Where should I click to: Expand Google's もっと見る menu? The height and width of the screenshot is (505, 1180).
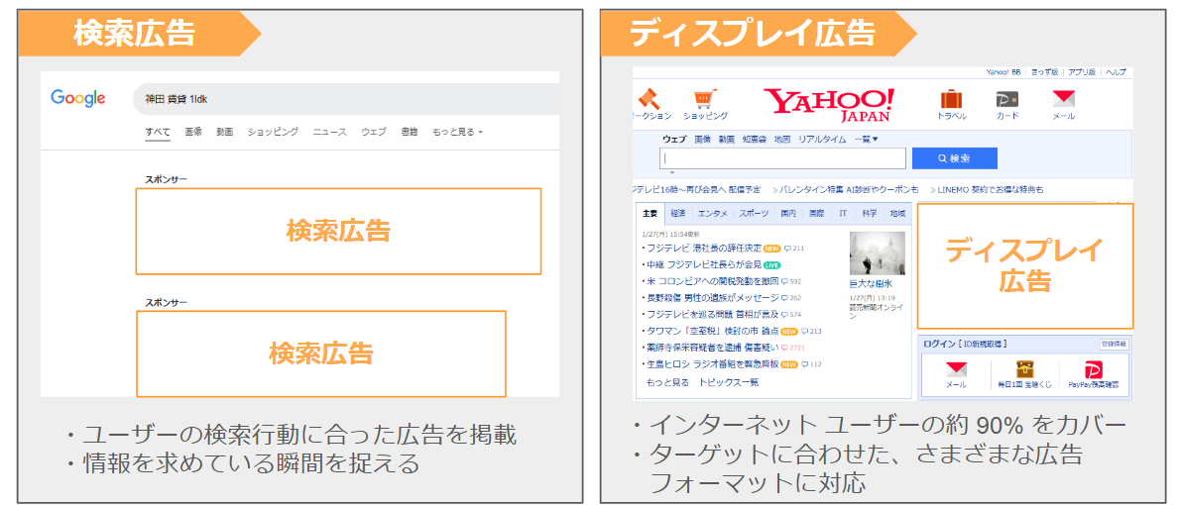pyautogui.click(x=457, y=132)
